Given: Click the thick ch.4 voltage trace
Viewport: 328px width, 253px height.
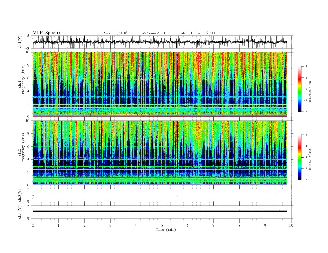Looking at the screenshot, I should coord(159,212).
